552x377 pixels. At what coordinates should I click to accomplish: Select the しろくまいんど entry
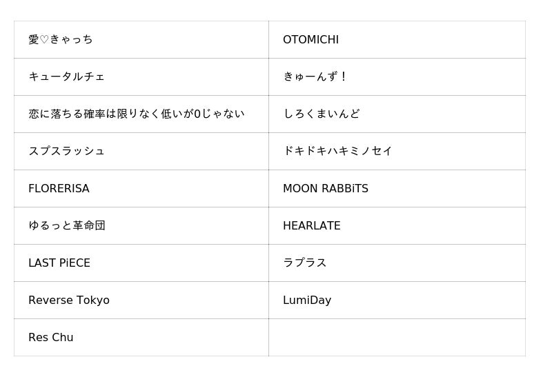pos(321,114)
